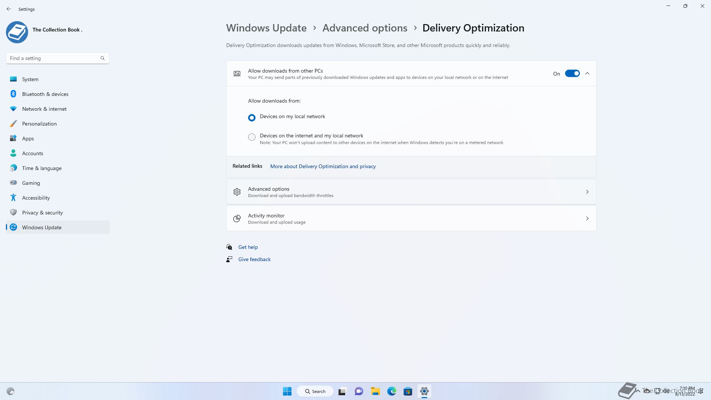Viewport: 711px width, 400px height.
Task: Go back to Windows Update breadcrumb
Action: (266, 28)
